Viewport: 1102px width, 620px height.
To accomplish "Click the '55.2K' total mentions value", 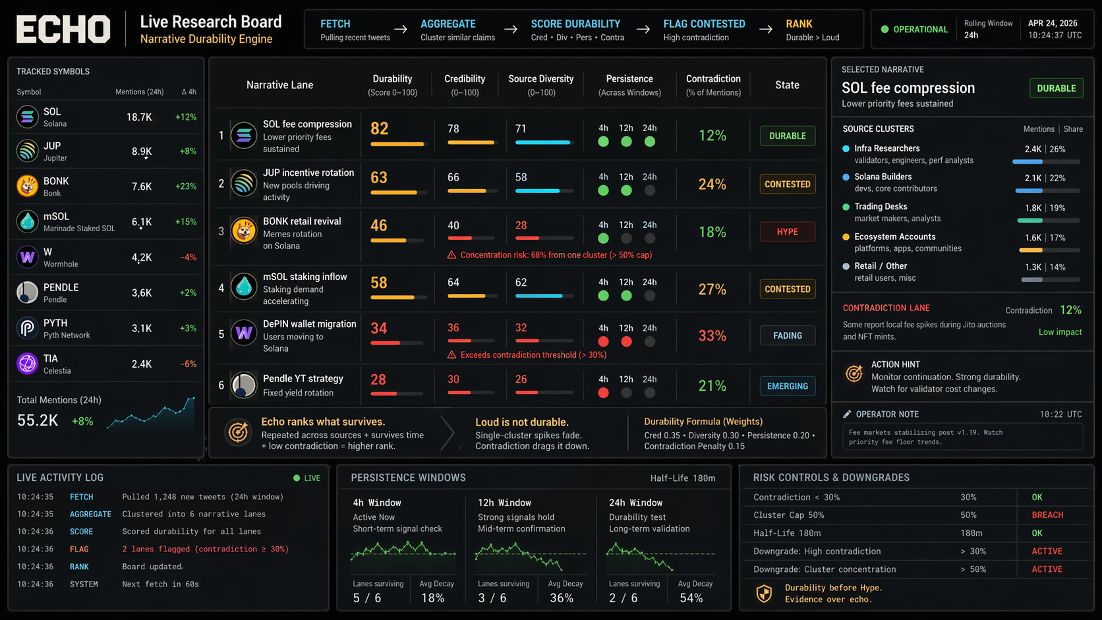I will point(38,420).
